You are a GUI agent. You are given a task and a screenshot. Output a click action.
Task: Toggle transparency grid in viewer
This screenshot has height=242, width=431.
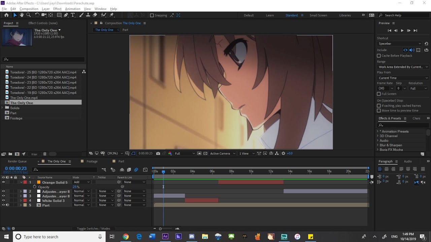tap(205, 153)
